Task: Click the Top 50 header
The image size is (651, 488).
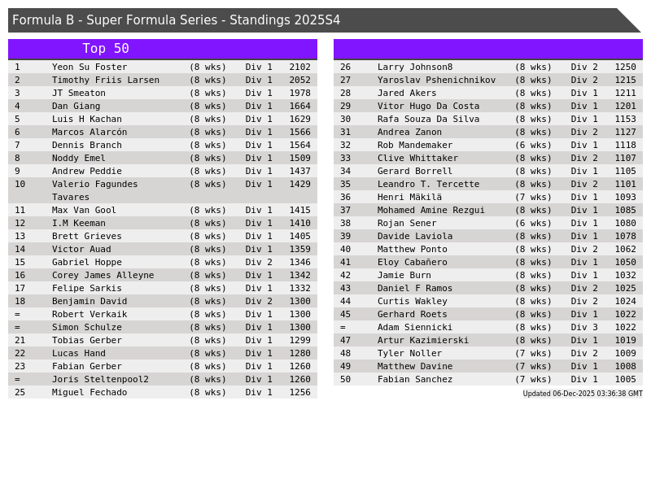Action: click(106, 49)
